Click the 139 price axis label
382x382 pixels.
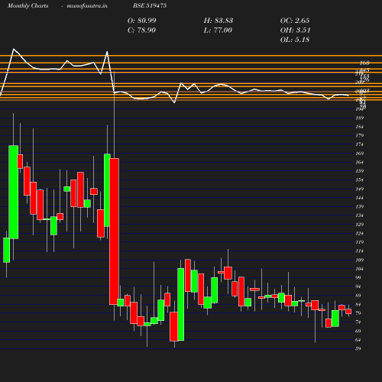(360, 206)
